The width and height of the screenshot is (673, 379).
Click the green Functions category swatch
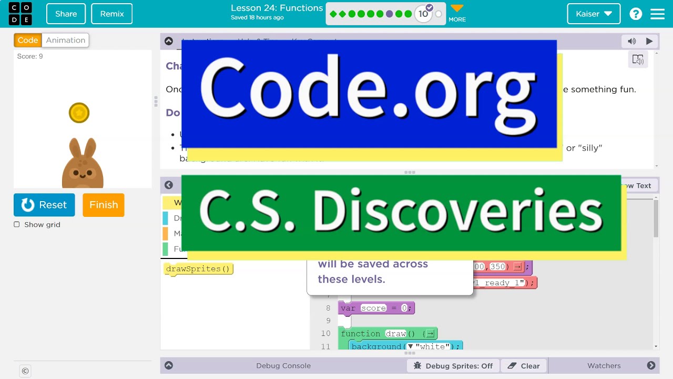pyautogui.click(x=165, y=248)
